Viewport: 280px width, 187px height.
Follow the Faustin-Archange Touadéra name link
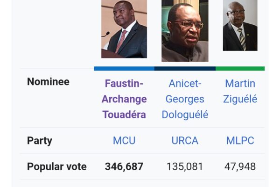point(124,99)
